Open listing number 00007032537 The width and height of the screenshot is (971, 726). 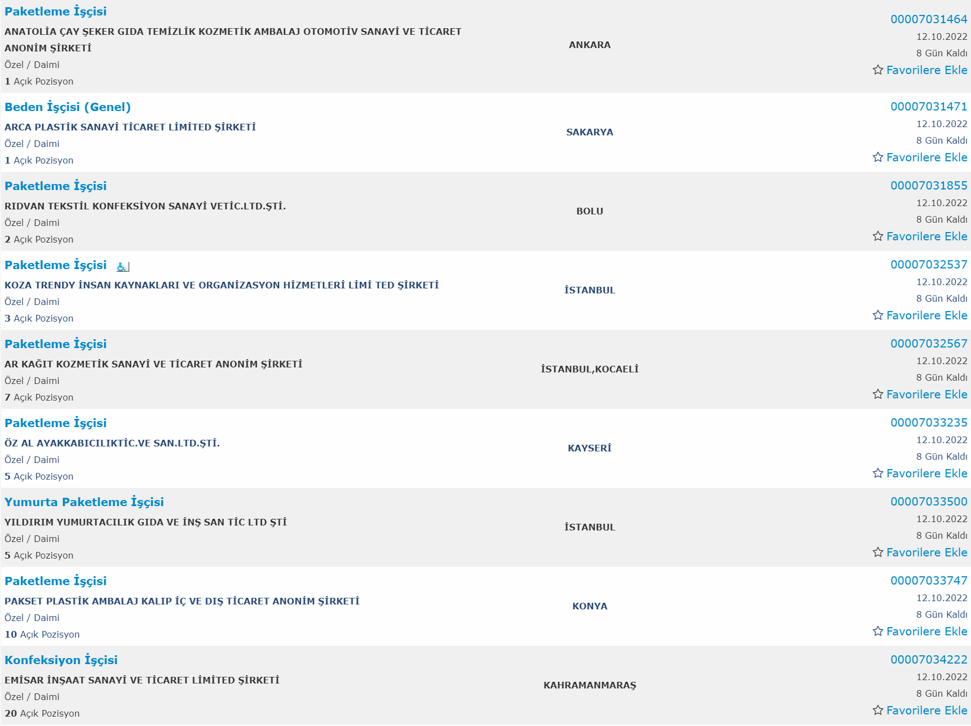(x=928, y=264)
